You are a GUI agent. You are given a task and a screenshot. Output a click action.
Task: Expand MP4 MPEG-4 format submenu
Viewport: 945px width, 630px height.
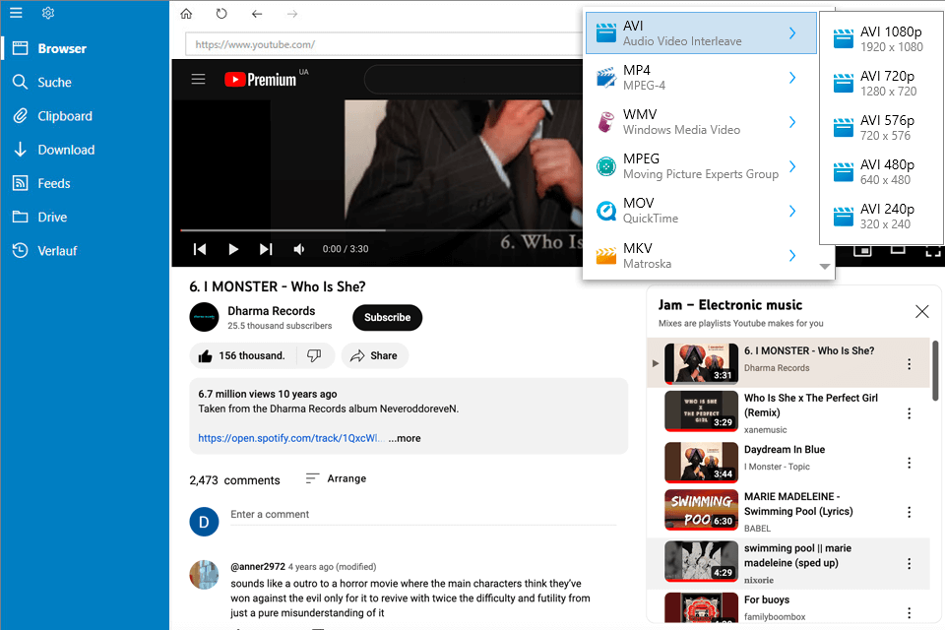pos(701,78)
